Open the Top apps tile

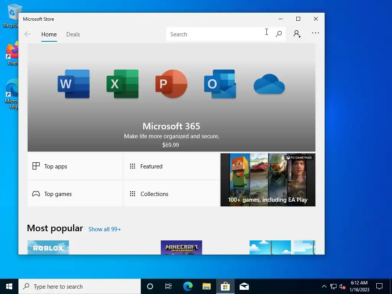pos(75,166)
